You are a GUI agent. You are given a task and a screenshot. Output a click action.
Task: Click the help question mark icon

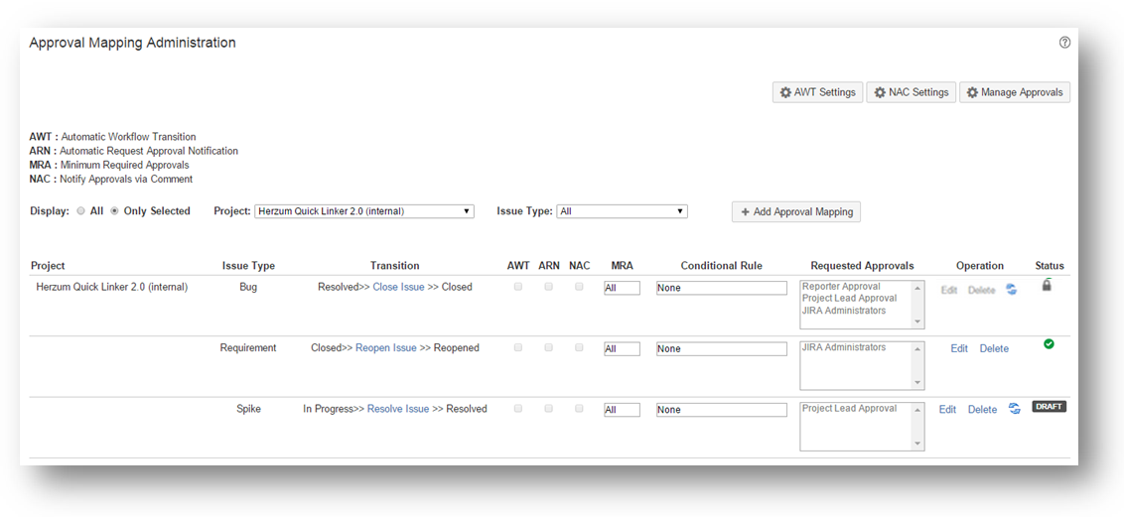(x=1064, y=43)
